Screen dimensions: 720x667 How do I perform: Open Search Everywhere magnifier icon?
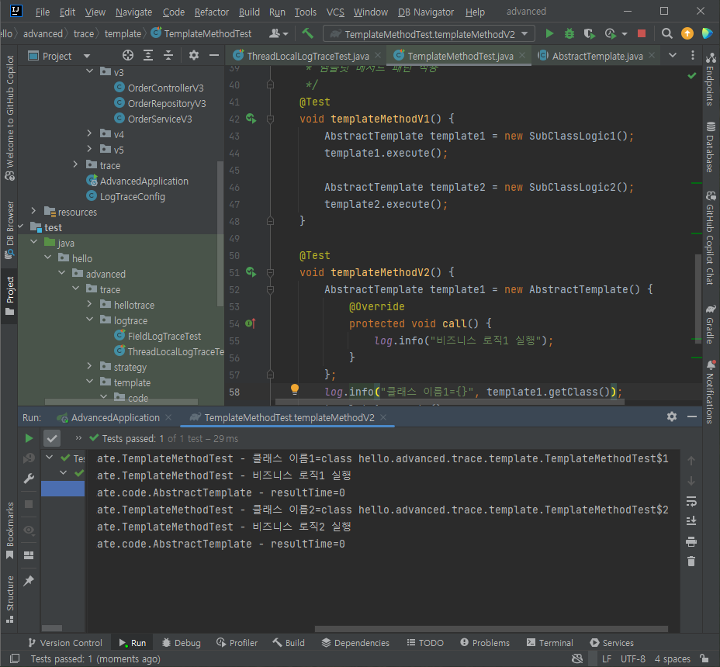click(x=667, y=34)
